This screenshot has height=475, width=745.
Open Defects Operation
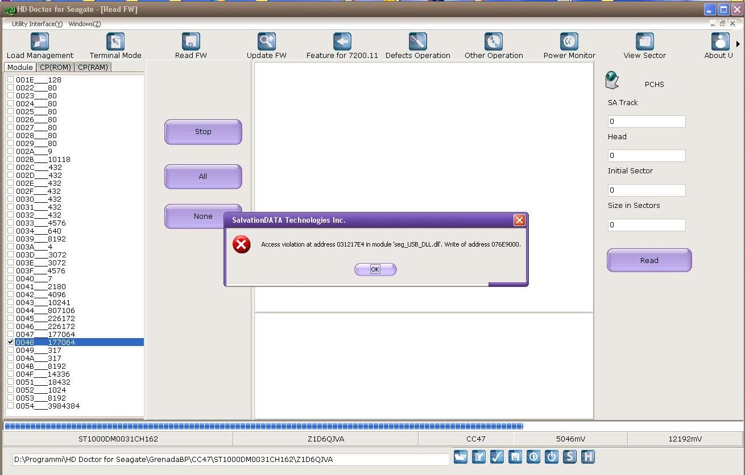tap(418, 45)
